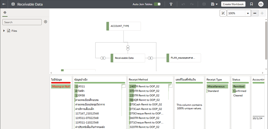
Task: Click the add plus icon beside Search
Action: click(x=45, y=22)
